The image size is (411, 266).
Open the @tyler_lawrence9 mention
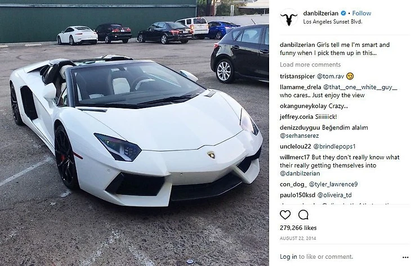click(x=333, y=184)
